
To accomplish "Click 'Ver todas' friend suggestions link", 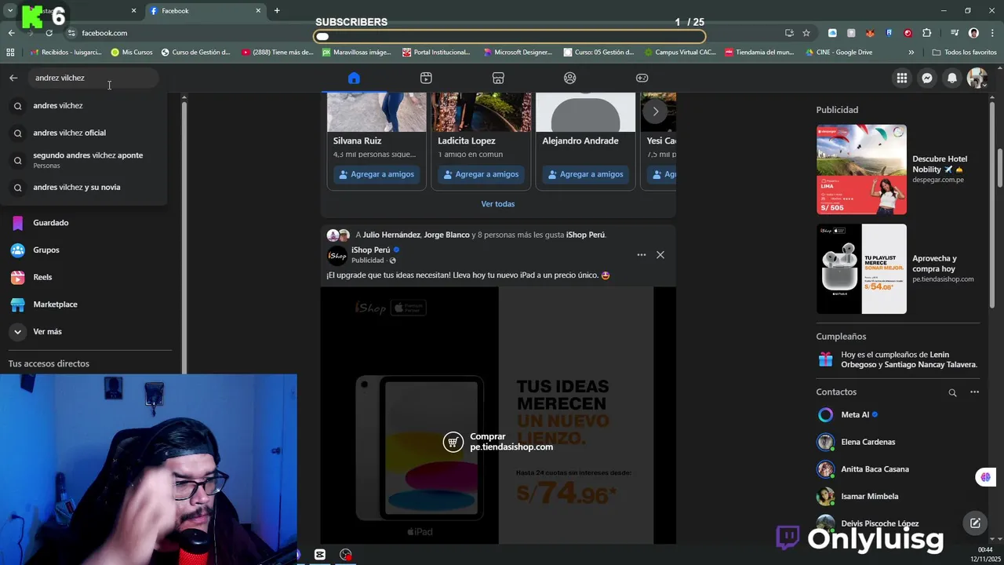I will (x=498, y=204).
